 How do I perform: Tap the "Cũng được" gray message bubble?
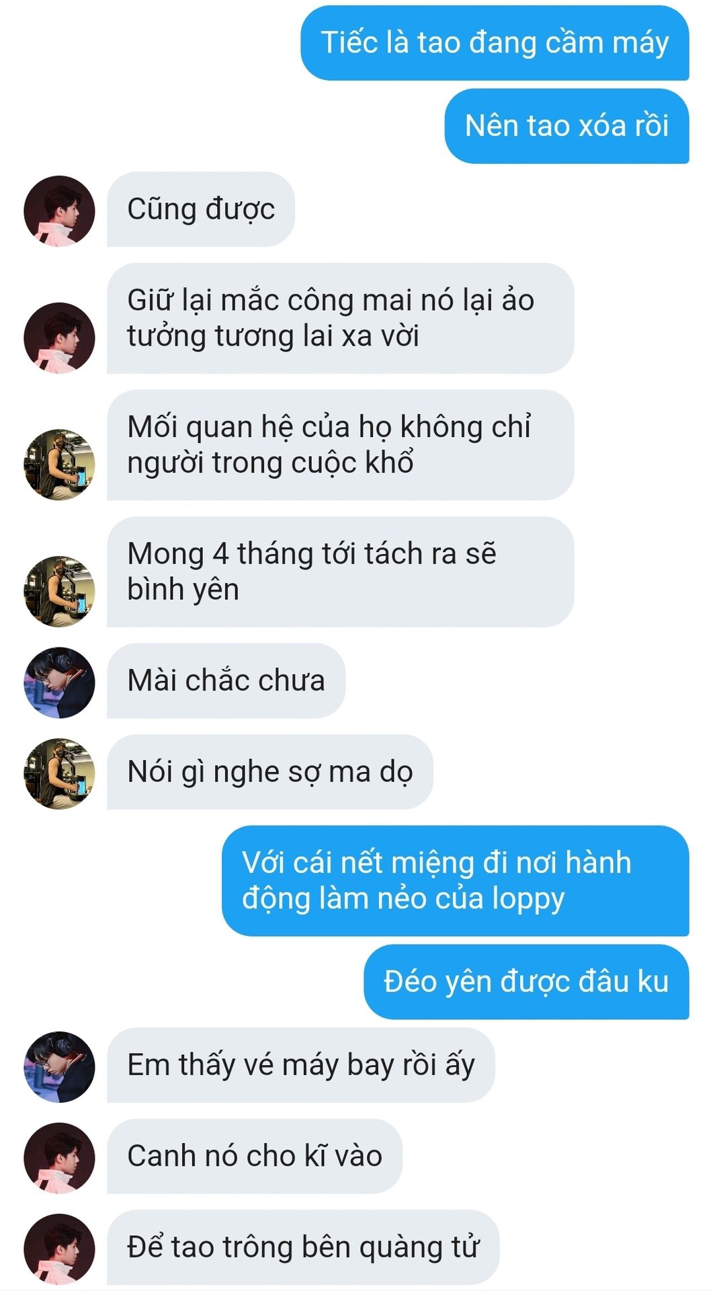tap(201, 209)
